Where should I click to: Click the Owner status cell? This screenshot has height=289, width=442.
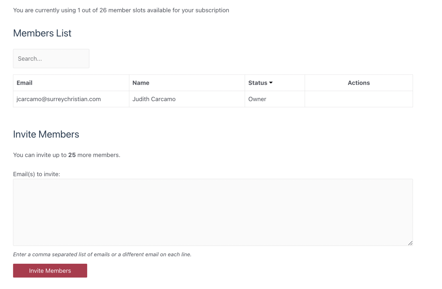point(257,99)
